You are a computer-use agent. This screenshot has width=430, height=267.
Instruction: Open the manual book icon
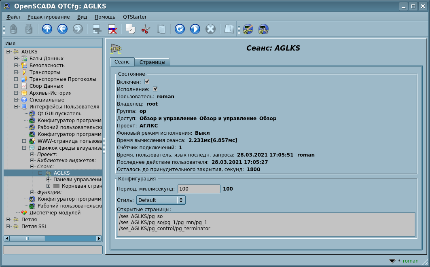coord(229,29)
